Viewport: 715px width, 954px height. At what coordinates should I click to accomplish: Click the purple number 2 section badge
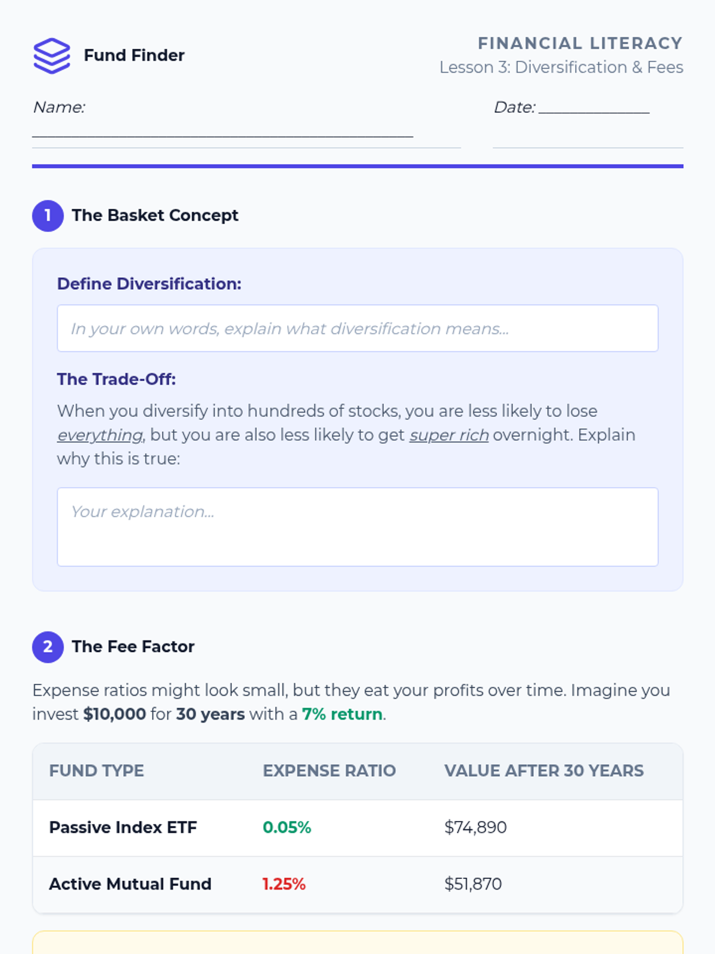point(48,647)
